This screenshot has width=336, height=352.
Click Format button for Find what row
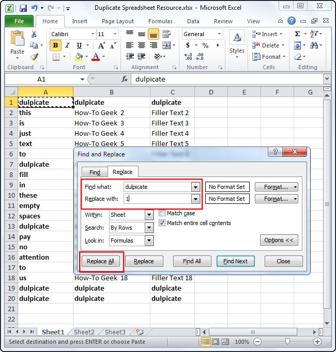[276, 187]
